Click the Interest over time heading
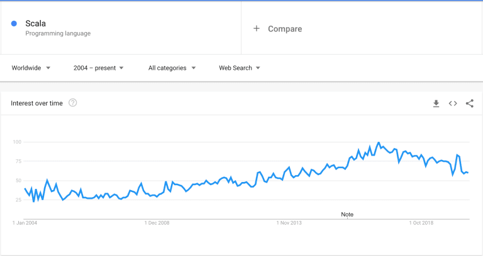The height and width of the screenshot is (256, 483). click(x=37, y=104)
